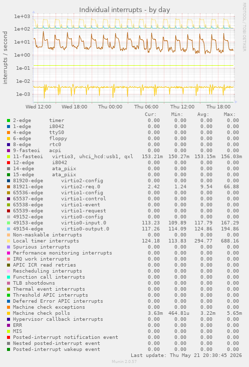The width and height of the screenshot is (249, 367).
Task: Click the 11-fasteoi lime color swatch
Action: tap(9, 157)
